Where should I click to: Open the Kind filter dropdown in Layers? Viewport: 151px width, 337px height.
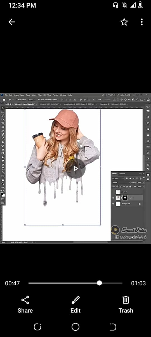[118, 179]
